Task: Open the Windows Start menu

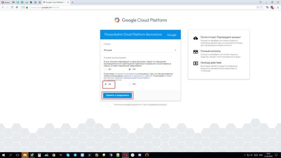Action: pyautogui.click(x=3, y=155)
